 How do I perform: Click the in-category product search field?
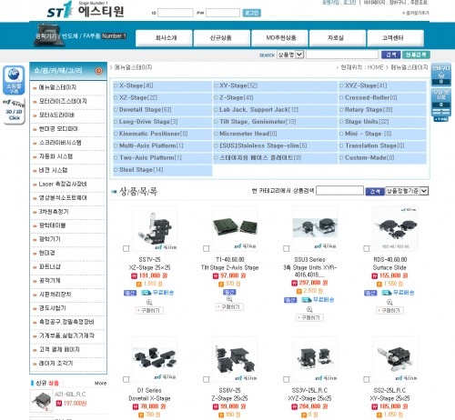point(339,191)
